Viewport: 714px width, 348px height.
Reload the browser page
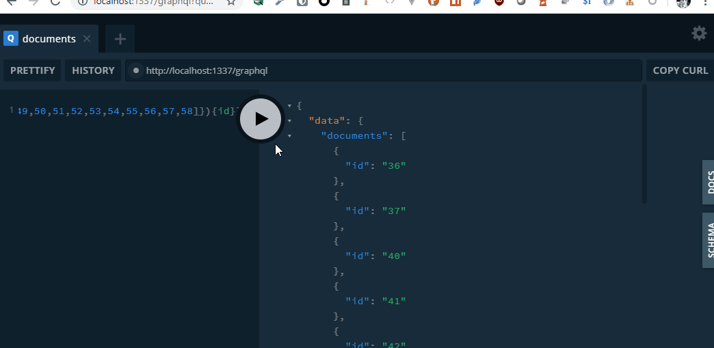[x=55, y=2]
